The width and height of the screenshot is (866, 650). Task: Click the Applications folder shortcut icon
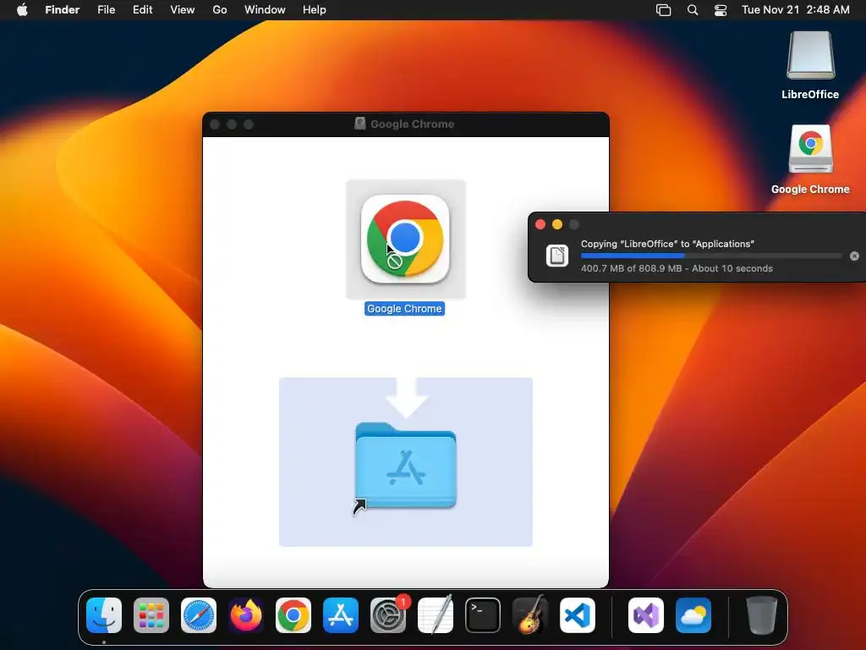tap(406, 465)
